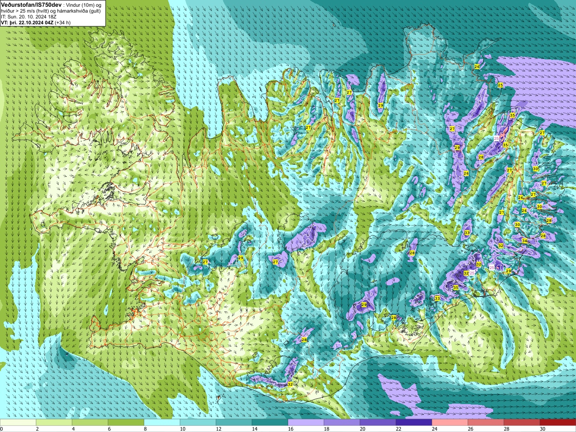The height and width of the screenshot is (432, 576).
Task: Select the 20–22 m/s violet legend swatch
Action: (378, 422)
